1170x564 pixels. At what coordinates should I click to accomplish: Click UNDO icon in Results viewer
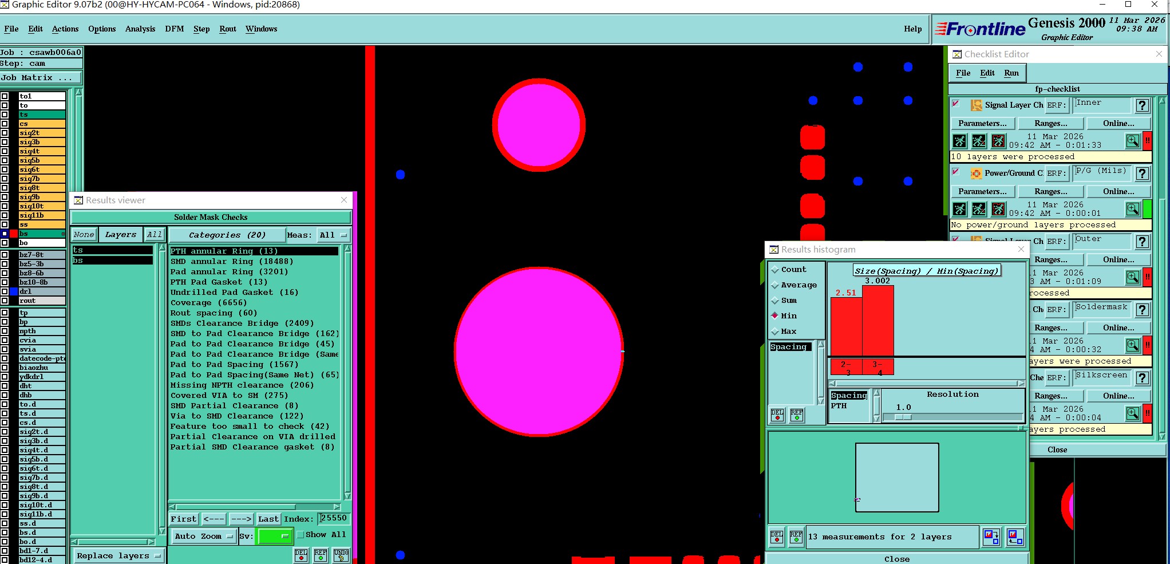coord(341,555)
